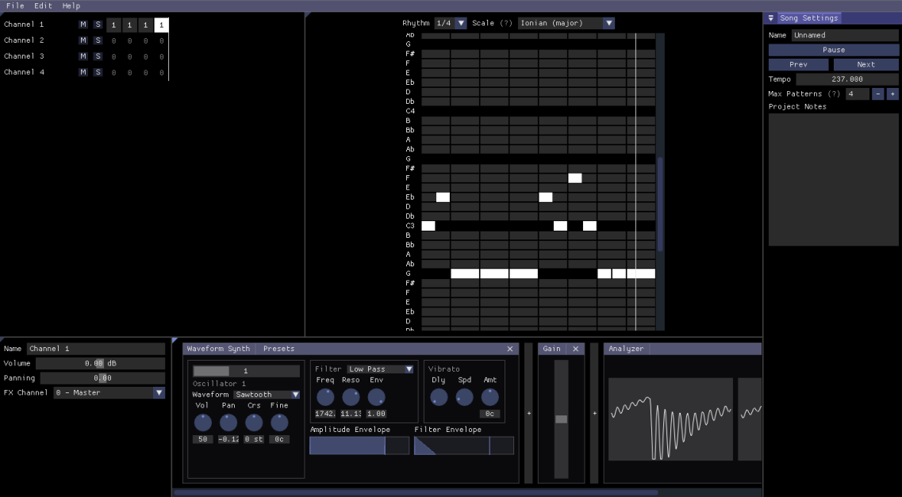Mute Channel 2
Screen dimensions: 902x497
coord(83,40)
